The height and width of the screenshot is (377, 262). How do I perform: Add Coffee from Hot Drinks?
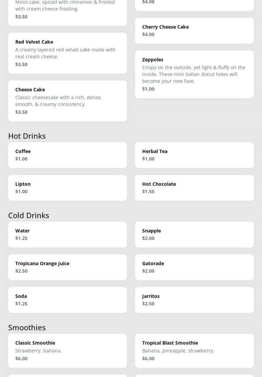click(67, 155)
